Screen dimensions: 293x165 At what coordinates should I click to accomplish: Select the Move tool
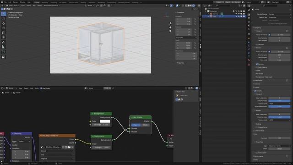coord(3,23)
